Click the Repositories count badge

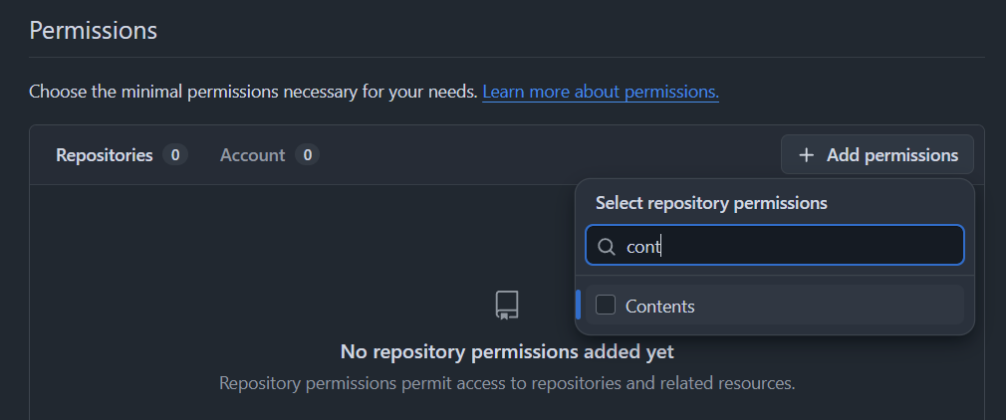click(x=175, y=155)
